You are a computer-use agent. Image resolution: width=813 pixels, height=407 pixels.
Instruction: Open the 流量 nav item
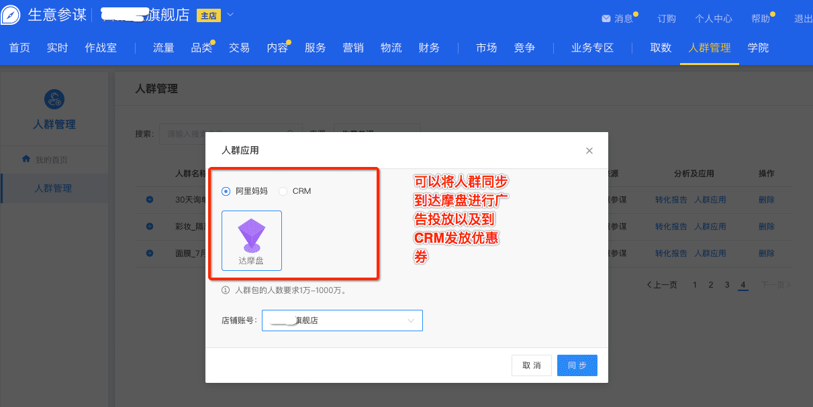[x=163, y=48]
